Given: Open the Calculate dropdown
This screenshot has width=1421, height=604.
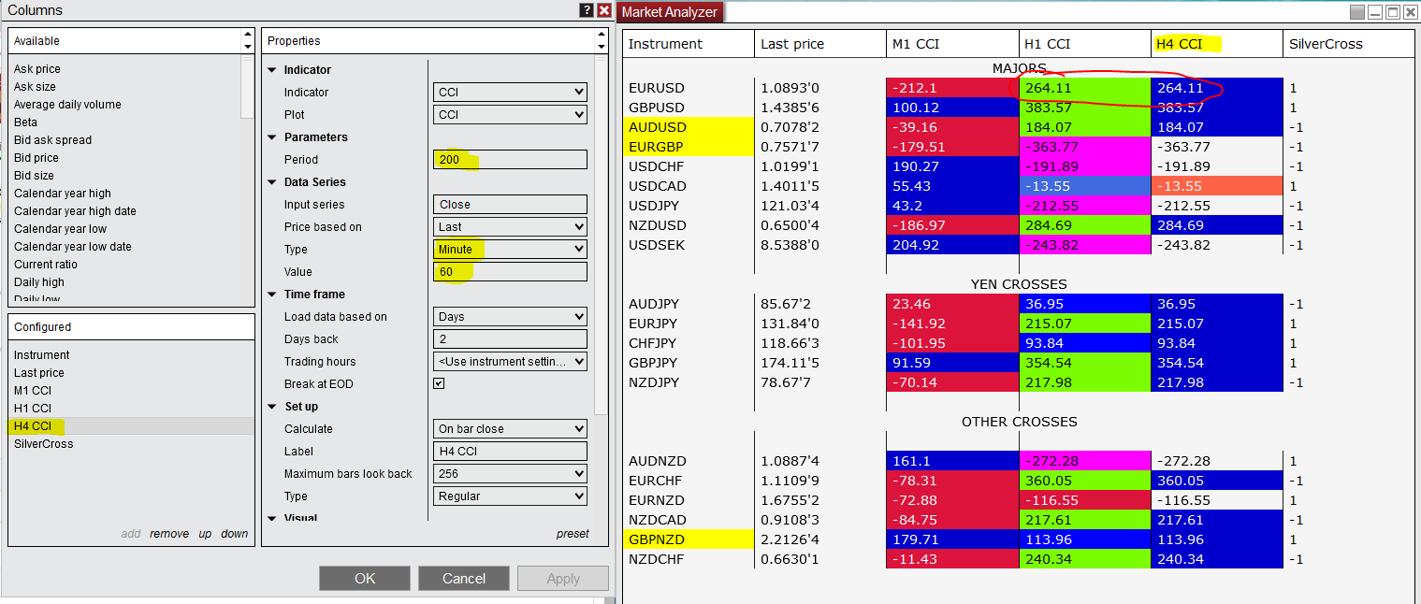Looking at the screenshot, I should [511, 429].
